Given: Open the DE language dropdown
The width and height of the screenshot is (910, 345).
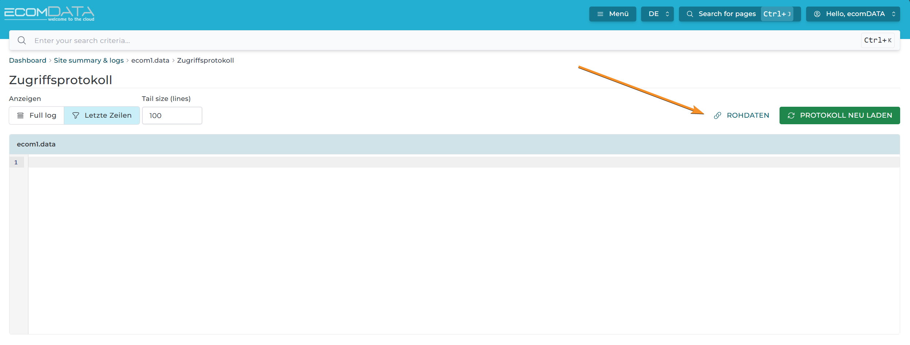Looking at the screenshot, I should click(x=657, y=14).
